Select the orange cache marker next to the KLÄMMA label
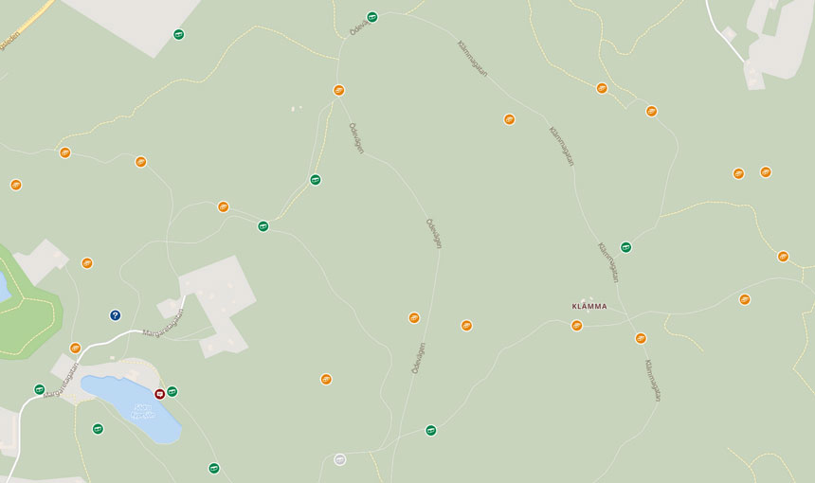This screenshot has height=483, width=815. pyautogui.click(x=576, y=326)
